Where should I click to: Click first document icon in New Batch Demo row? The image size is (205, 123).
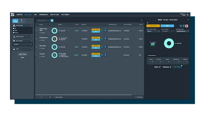click(102, 39)
